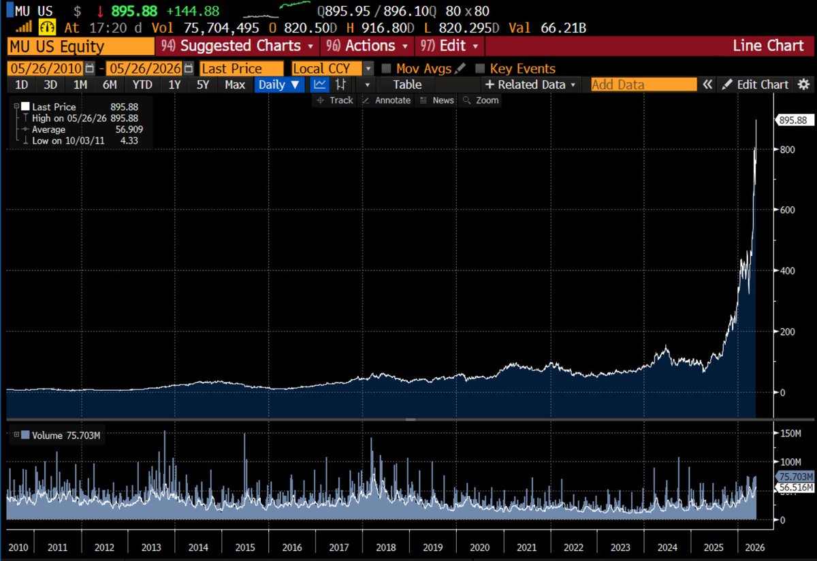Image resolution: width=817 pixels, height=561 pixels.
Task: Open the Actions dropdown menu
Action: tap(367, 46)
